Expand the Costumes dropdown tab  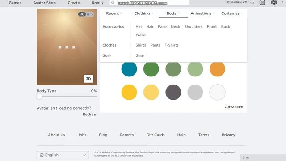(232, 13)
